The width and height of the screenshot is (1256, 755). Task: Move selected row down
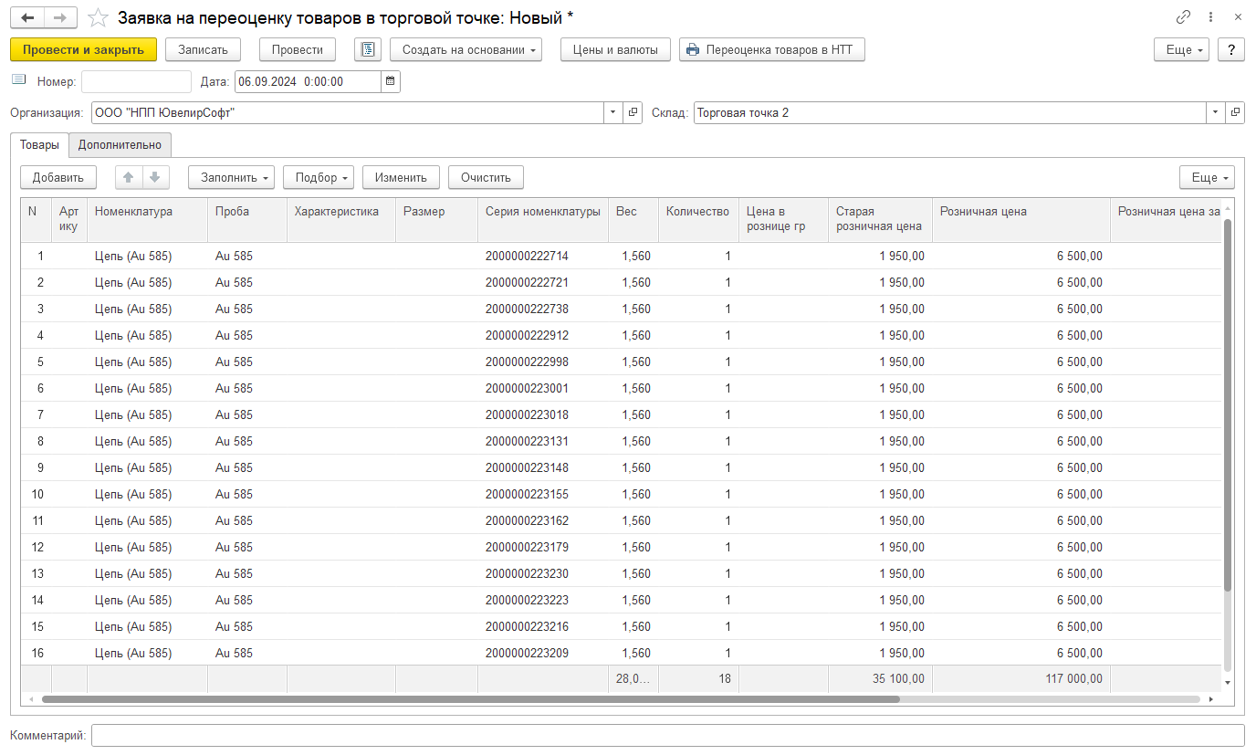coord(155,177)
